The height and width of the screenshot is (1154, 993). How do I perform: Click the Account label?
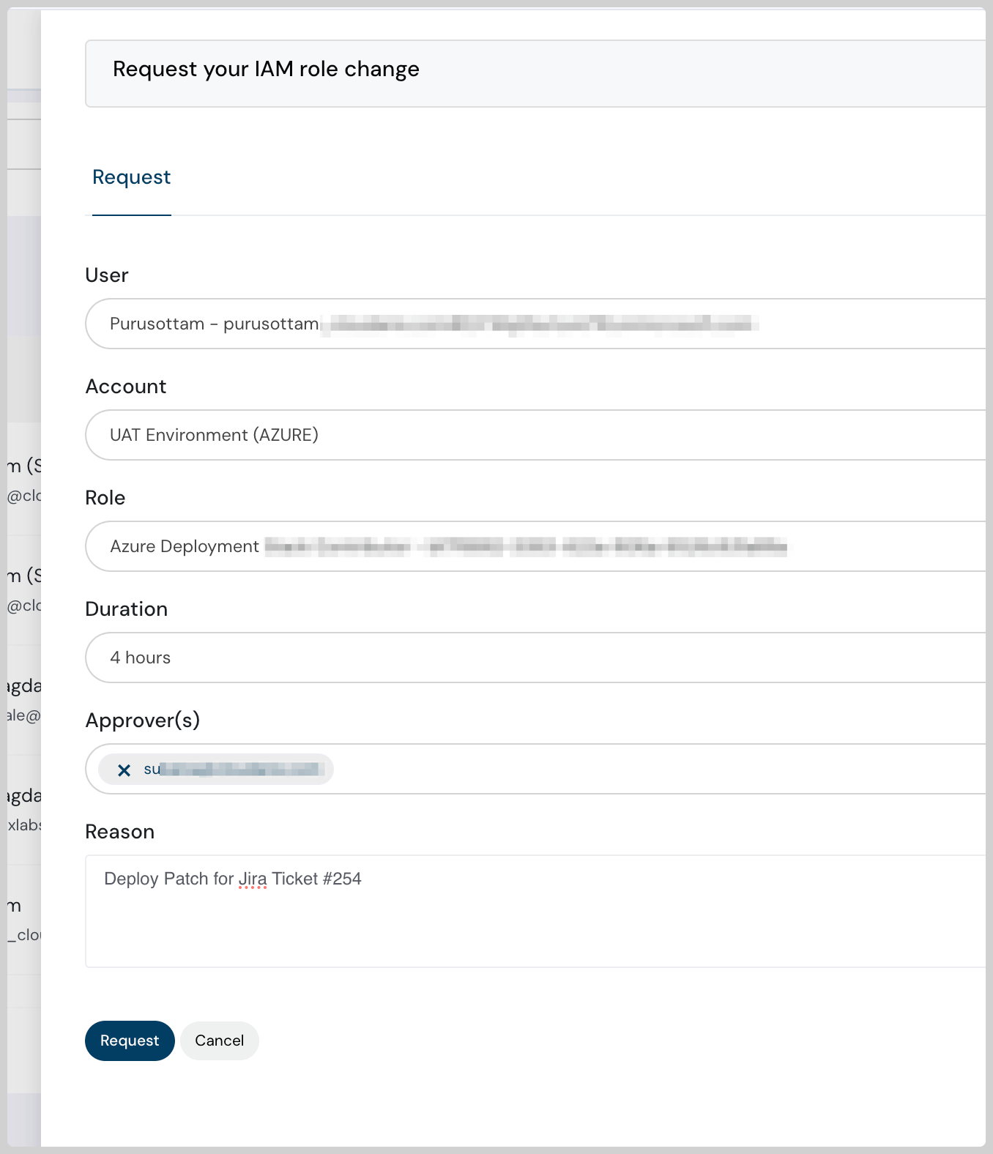[126, 387]
